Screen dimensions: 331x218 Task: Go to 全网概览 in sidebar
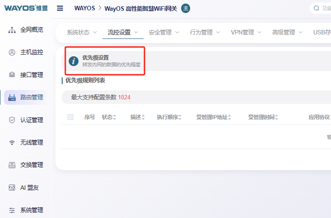click(x=32, y=30)
